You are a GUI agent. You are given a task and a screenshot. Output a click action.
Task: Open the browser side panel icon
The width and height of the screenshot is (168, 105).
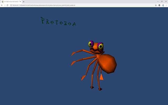pyautogui.click(x=159, y=5)
